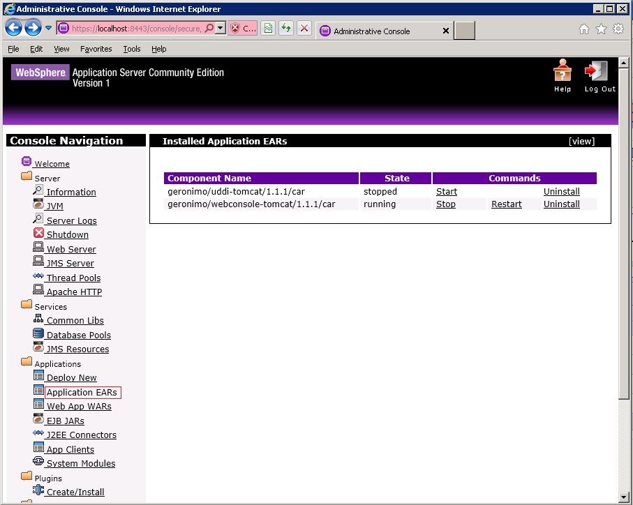Open a new tab with the blank tab button

[x=464, y=31]
